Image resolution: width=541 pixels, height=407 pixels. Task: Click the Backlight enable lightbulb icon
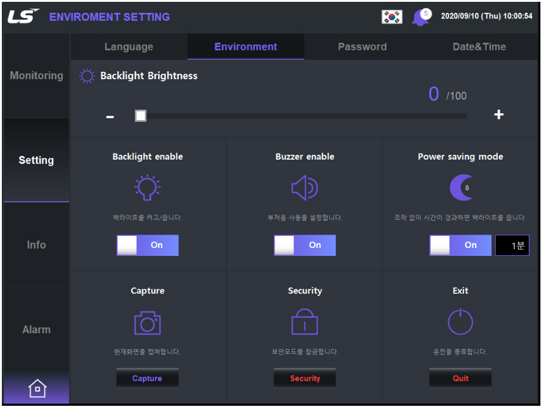click(x=148, y=188)
